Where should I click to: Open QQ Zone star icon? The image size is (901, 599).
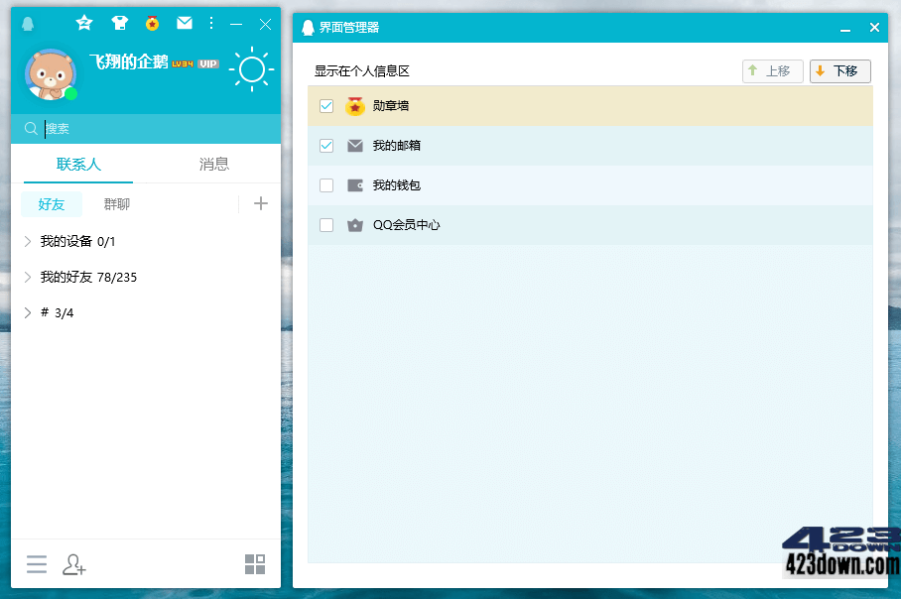tap(84, 23)
